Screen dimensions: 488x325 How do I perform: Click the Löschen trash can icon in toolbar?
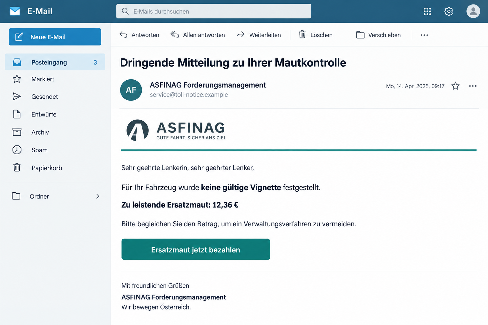point(302,34)
